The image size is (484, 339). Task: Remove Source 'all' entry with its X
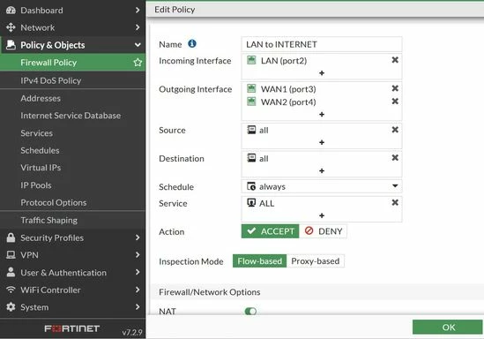[395, 130]
